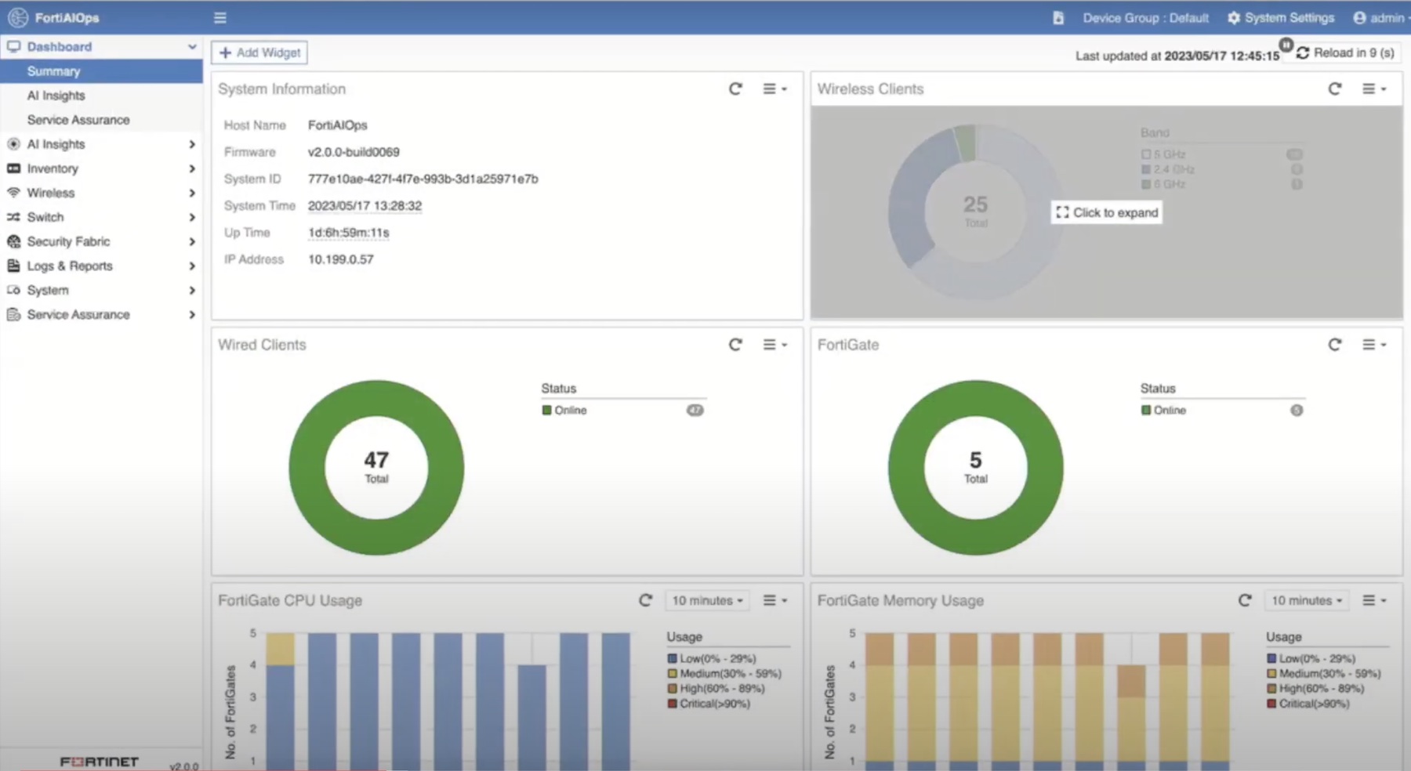This screenshot has height=771, width=1411.
Task: Open FortiGate widget menu
Action: tap(1374, 344)
